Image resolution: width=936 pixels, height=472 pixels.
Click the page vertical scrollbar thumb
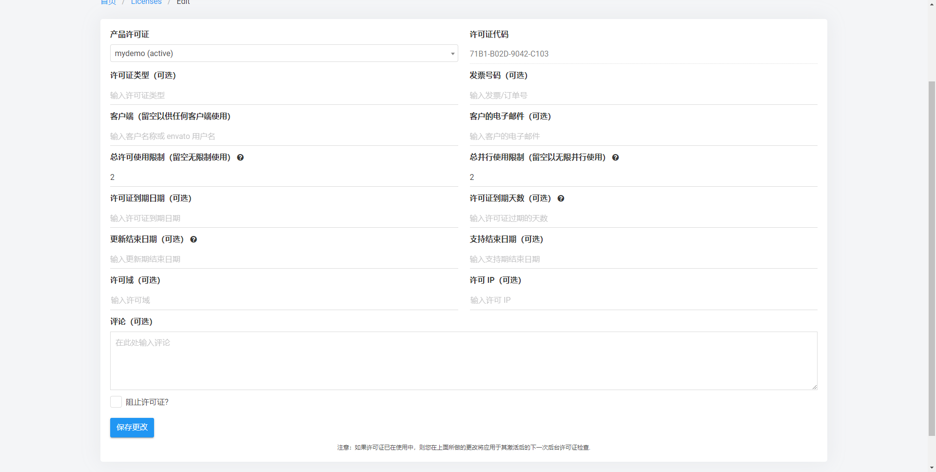coord(932,258)
